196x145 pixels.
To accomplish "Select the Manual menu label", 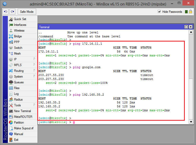I will coord(19,134).
